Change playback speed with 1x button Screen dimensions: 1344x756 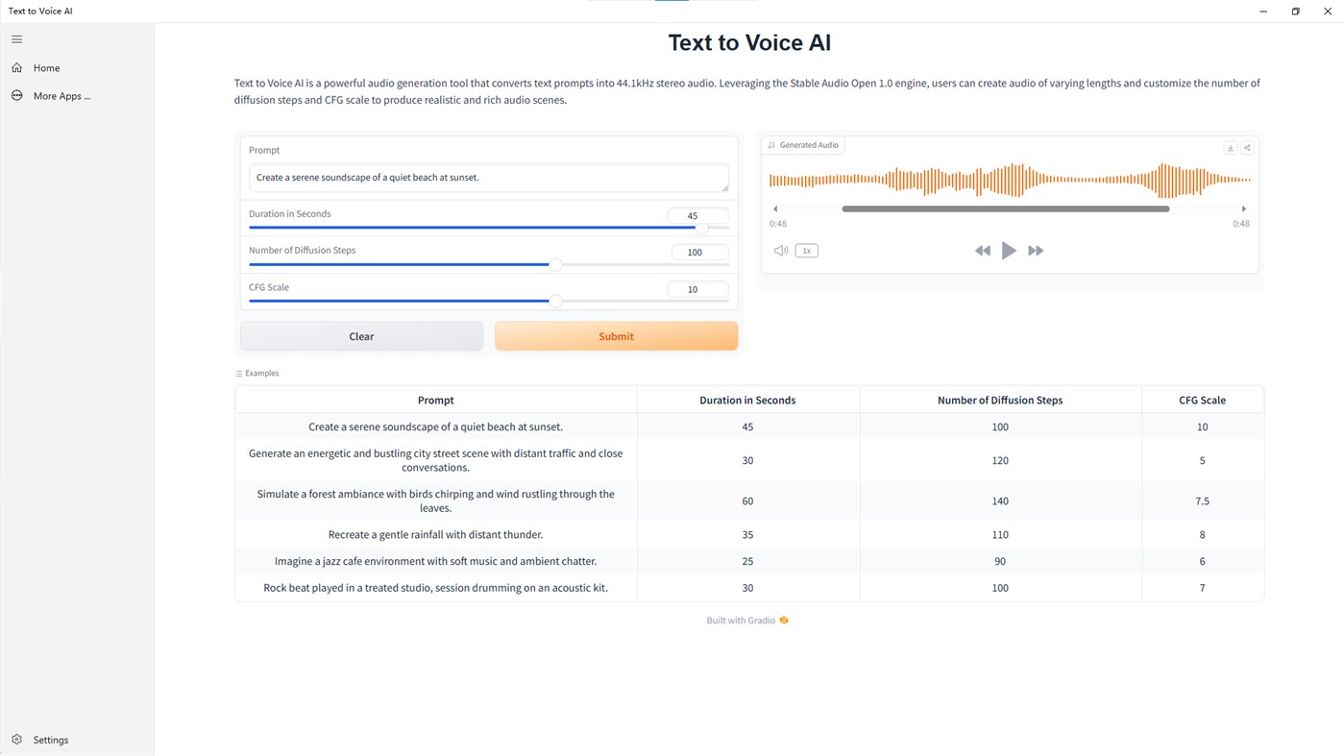807,251
